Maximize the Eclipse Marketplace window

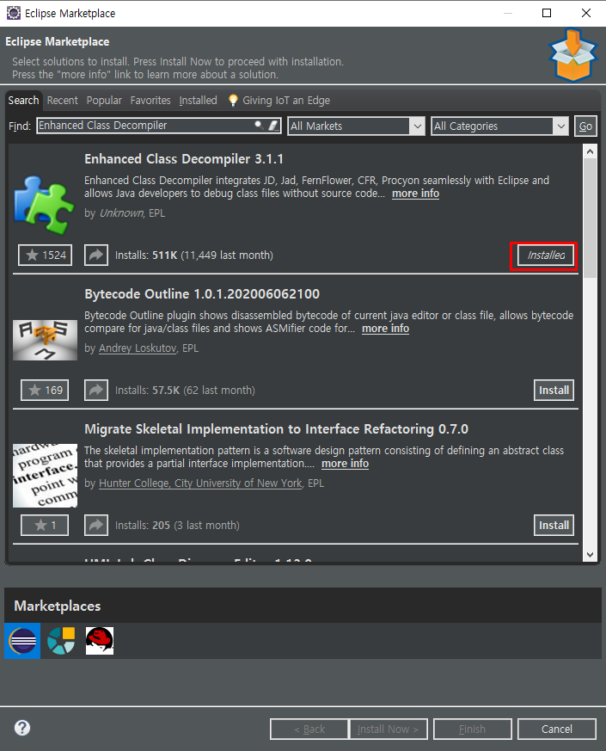[547, 13]
